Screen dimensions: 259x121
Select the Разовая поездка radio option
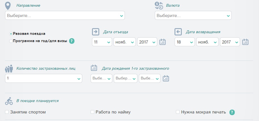click(x=11, y=34)
